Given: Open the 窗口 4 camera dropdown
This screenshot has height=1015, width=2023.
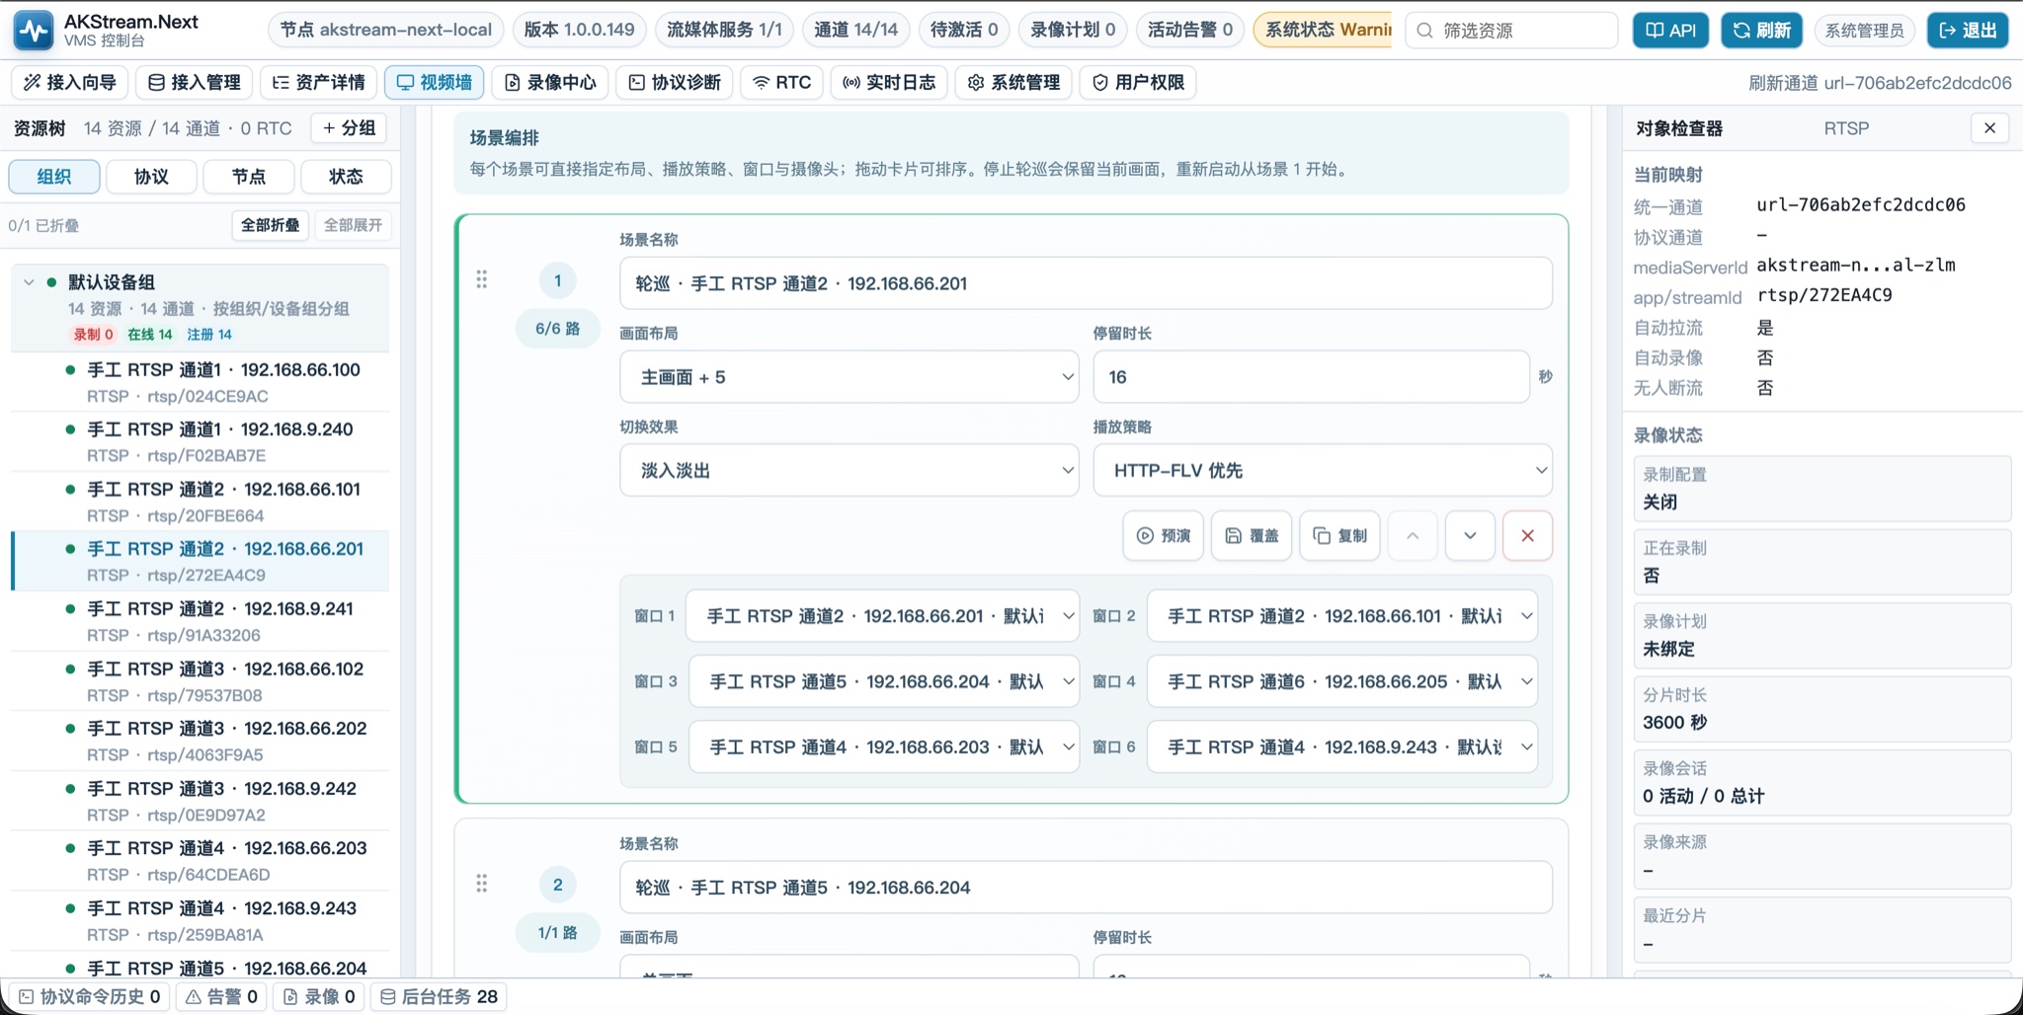Looking at the screenshot, I should pyautogui.click(x=1342, y=681).
